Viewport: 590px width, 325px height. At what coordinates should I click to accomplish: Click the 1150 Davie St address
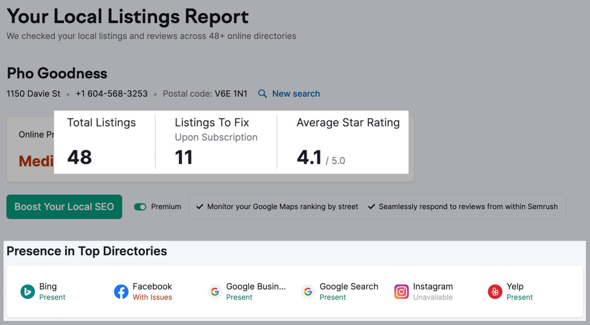[x=33, y=94]
